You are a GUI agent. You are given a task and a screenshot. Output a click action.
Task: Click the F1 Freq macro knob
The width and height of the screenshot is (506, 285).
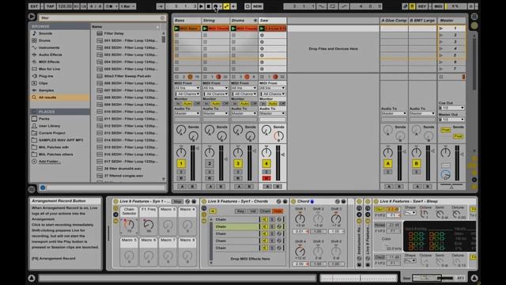click(149, 224)
